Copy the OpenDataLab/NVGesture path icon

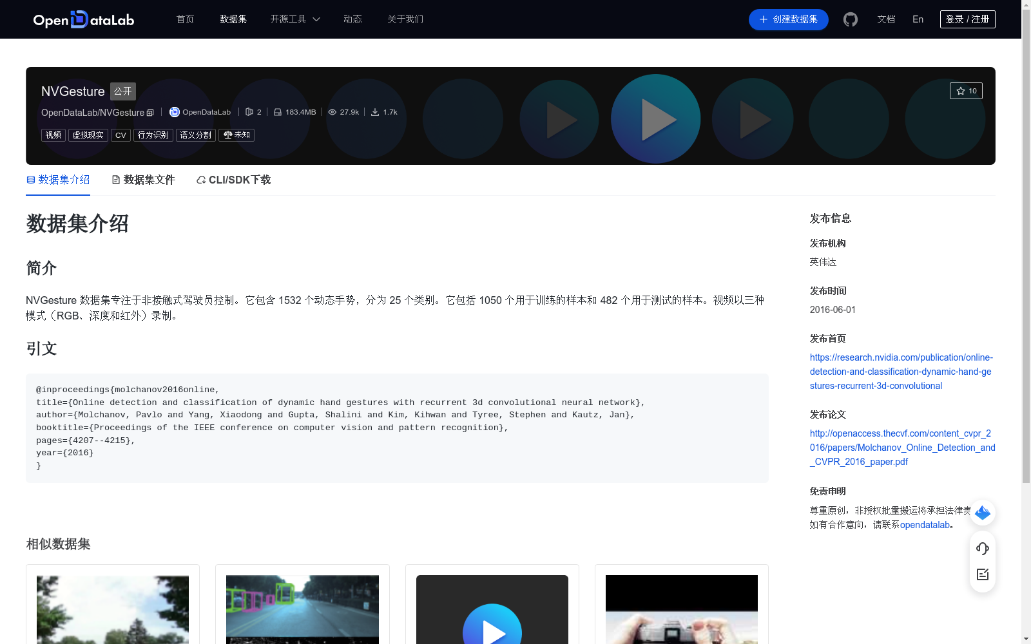[x=150, y=113]
